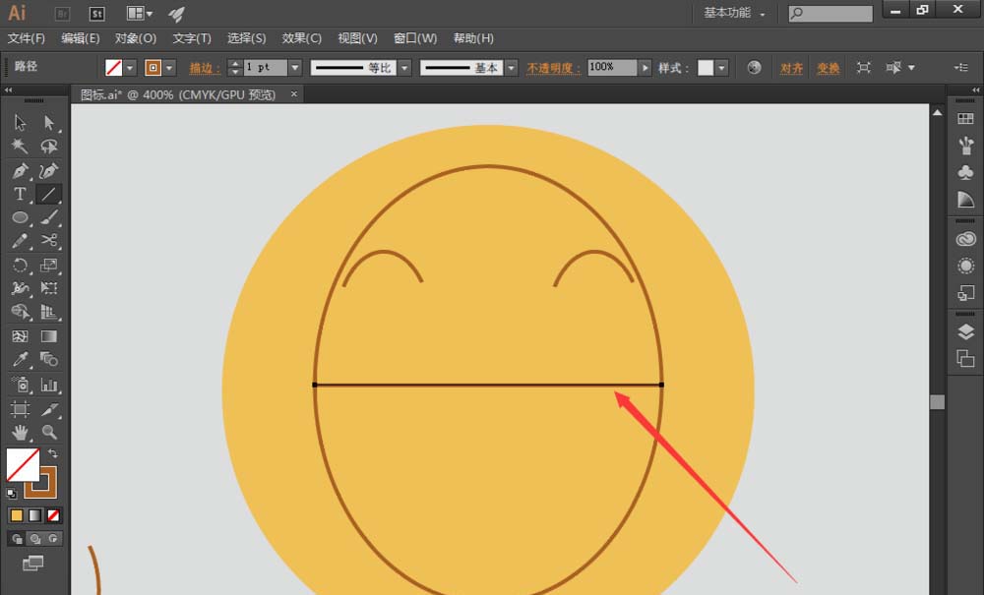Open Adobe Stock via St icon
Screen dimensions: 984x595
pyautogui.click(x=96, y=13)
